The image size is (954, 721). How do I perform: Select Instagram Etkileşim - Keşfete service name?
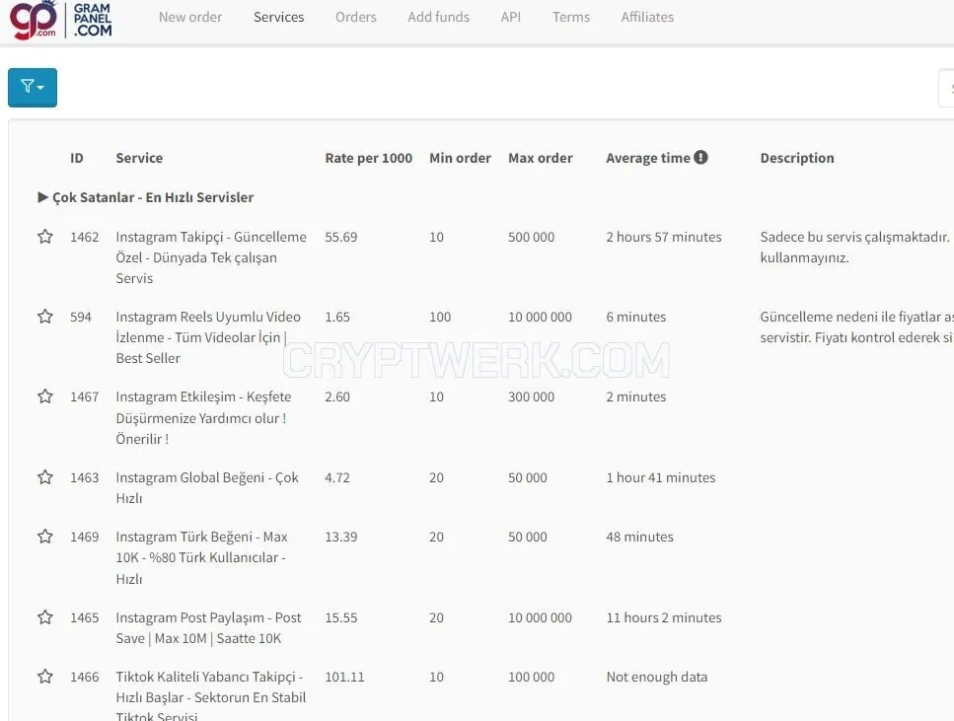204,417
